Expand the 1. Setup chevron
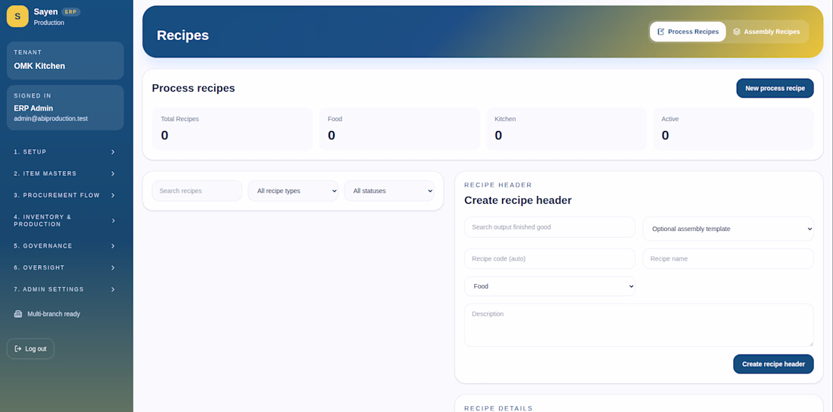The width and height of the screenshot is (833, 412). [x=113, y=152]
